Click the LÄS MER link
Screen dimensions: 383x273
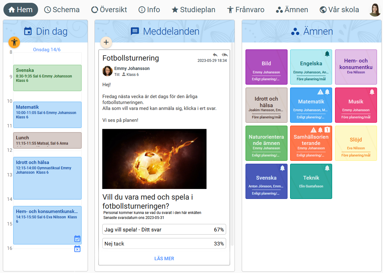click(x=164, y=259)
